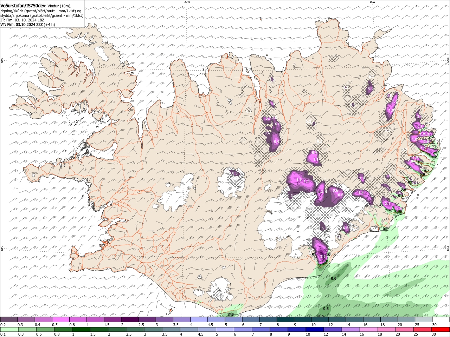Click the snow legend swatch between 1.5 and 2

coord(112,319)
